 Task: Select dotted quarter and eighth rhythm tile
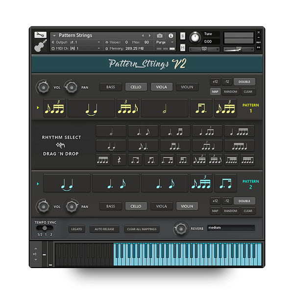tap(143, 131)
